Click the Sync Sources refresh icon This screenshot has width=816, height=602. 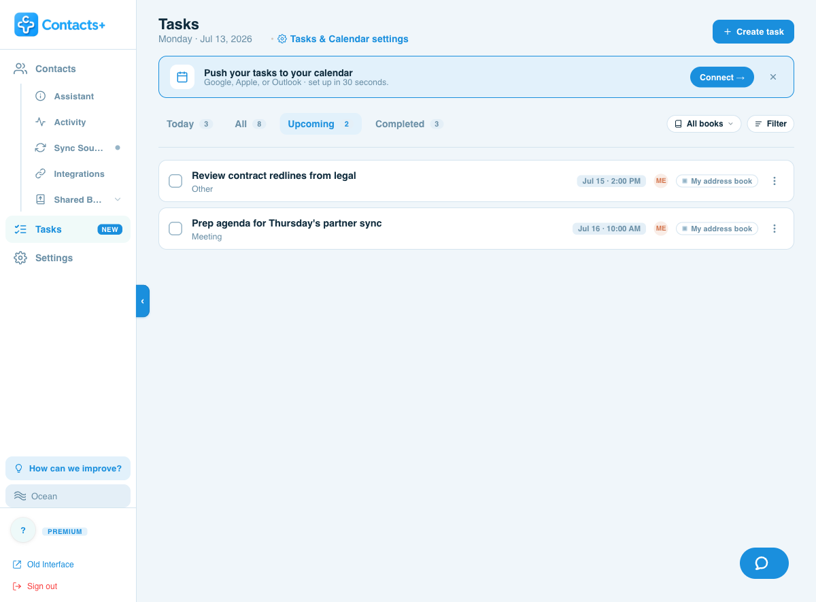41,148
